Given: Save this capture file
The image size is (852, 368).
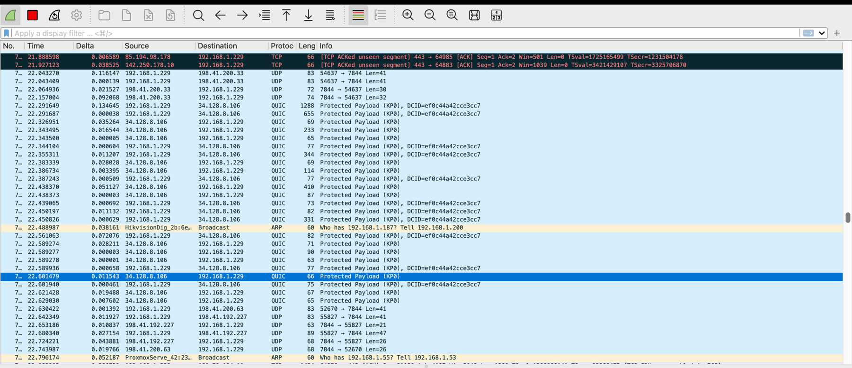Looking at the screenshot, I should pyautogui.click(x=126, y=15).
